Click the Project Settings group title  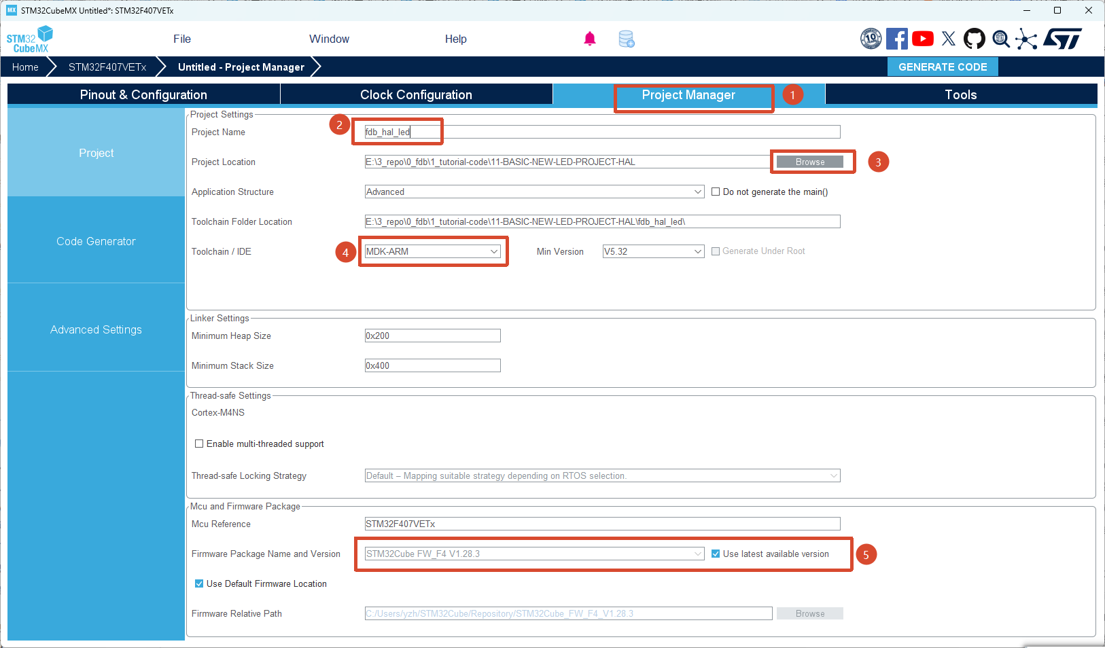tap(222, 114)
